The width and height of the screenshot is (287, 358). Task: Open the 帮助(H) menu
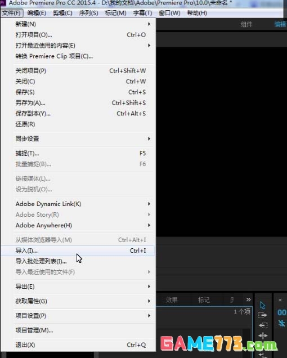(197, 13)
